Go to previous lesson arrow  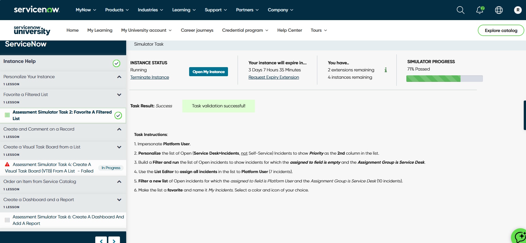101,240
